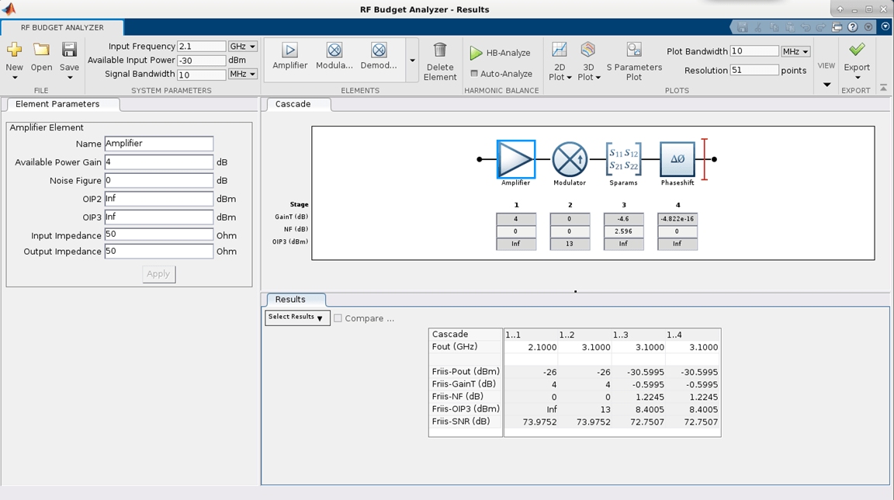This screenshot has height=500, width=894.
Task: Expand the Select Results dropdown
Action: (x=297, y=318)
